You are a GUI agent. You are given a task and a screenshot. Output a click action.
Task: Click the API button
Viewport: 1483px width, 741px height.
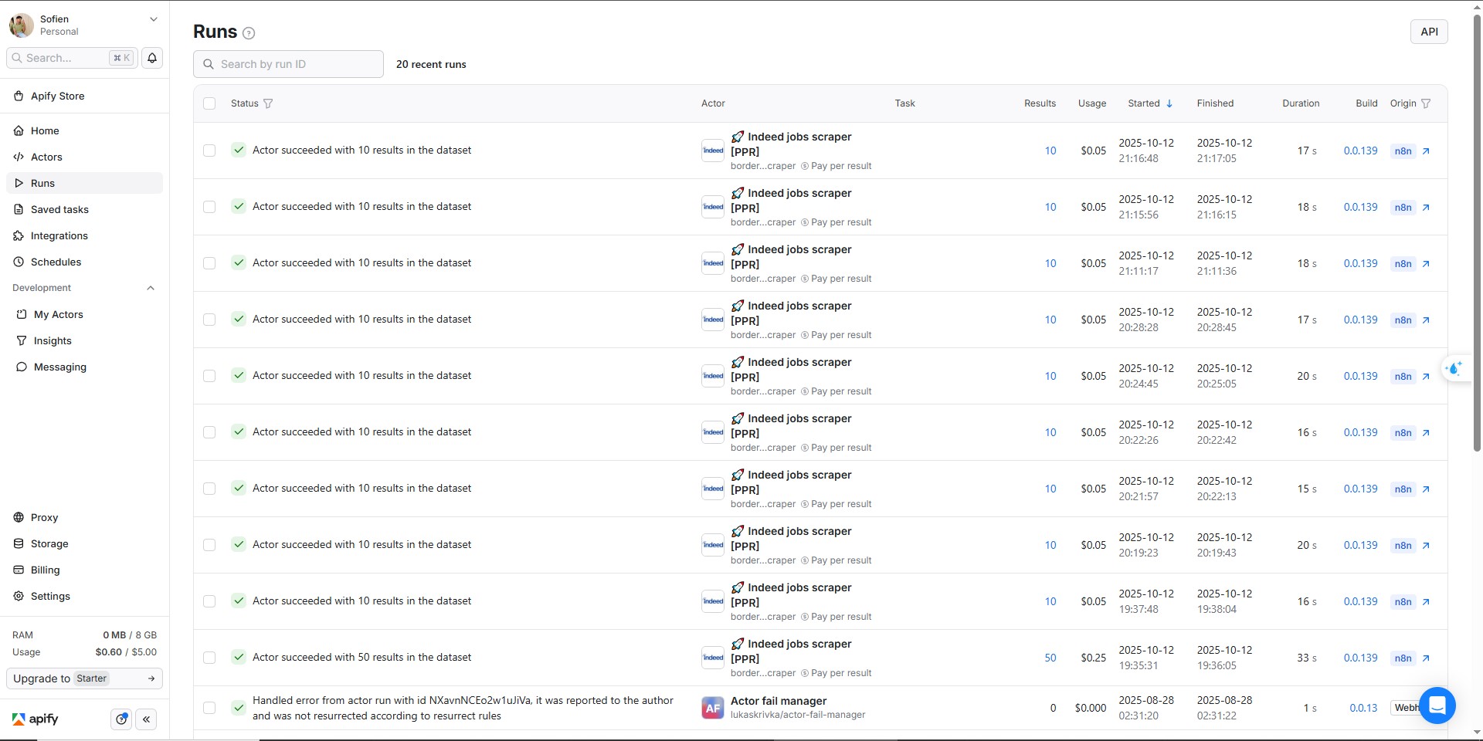click(1429, 32)
